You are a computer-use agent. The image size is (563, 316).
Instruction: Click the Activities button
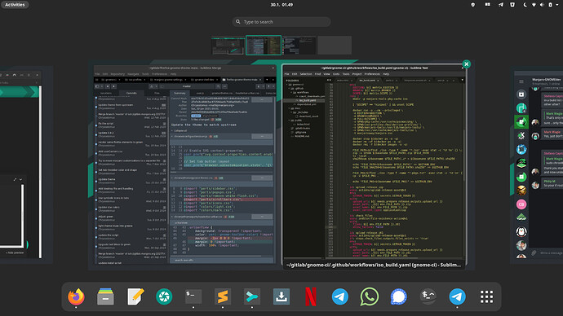(x=15, y=5)
